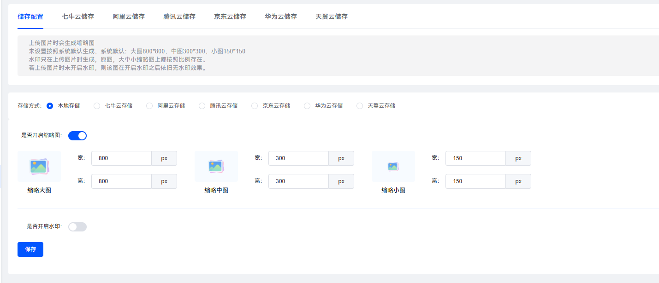Choose the 华为云存储 radio button
Viewport: 659px width, 283px height.
(307, 106)
